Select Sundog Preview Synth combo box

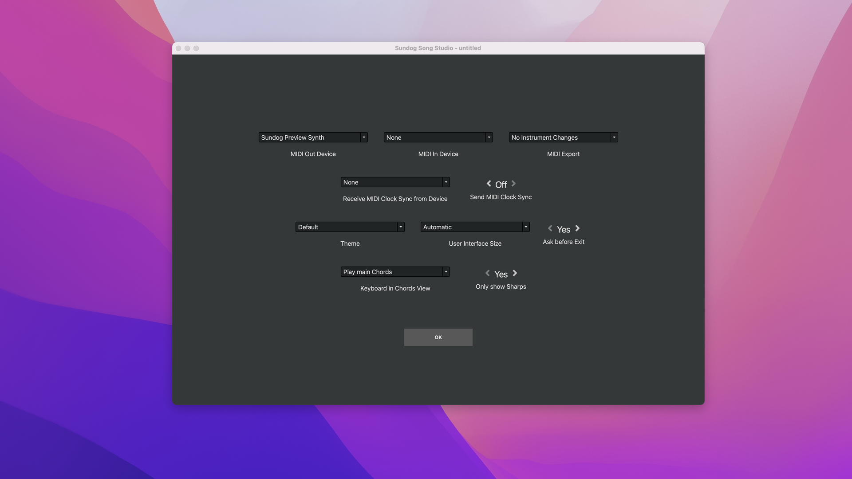point(309,137)
